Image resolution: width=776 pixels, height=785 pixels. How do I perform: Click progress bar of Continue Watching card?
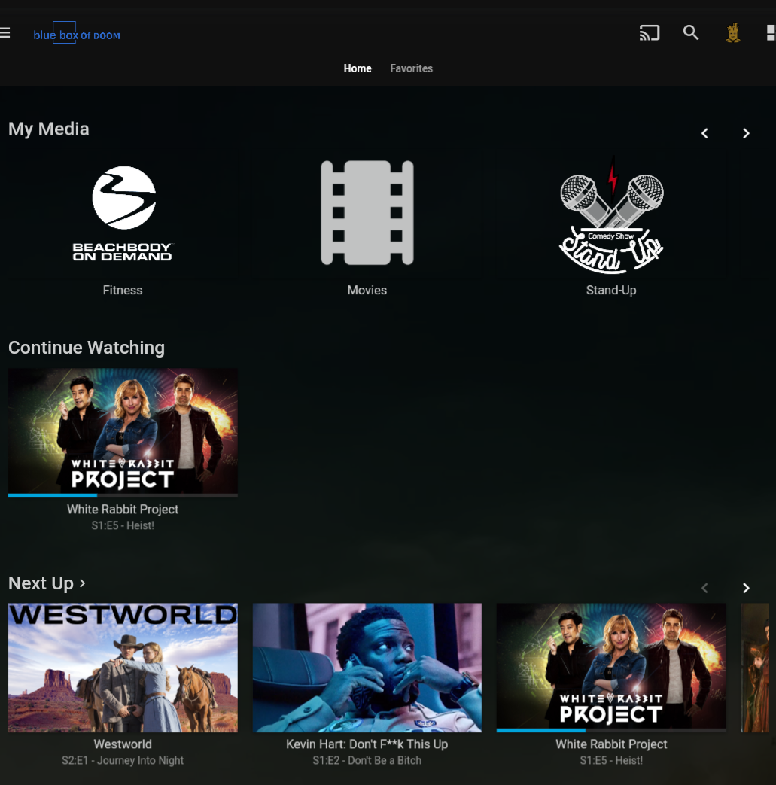(123, 495)
